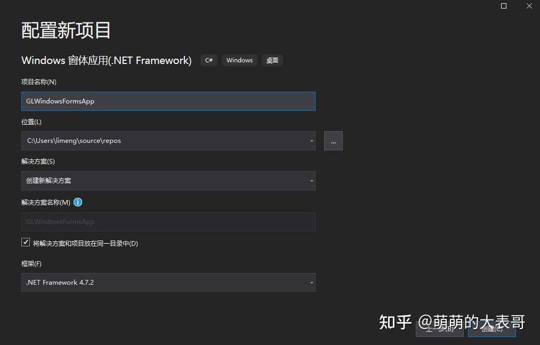Open the .NET Framework 4.7.2 framework selector
540x345 pixels.
tap(160, 282)
